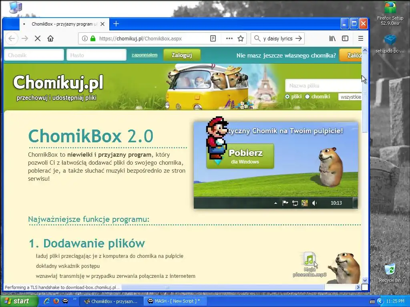
Task: Select Firefox Setup 52.9.0esr desktop icon
Action: 390,14
